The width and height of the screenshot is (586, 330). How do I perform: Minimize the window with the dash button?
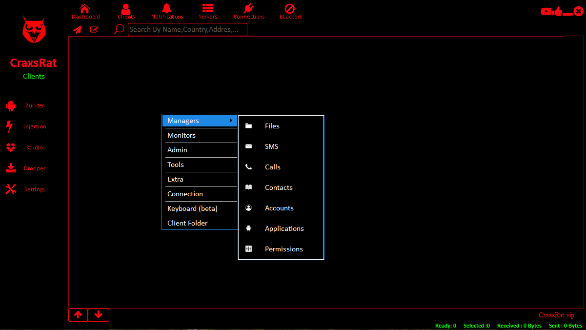[568, 14]
